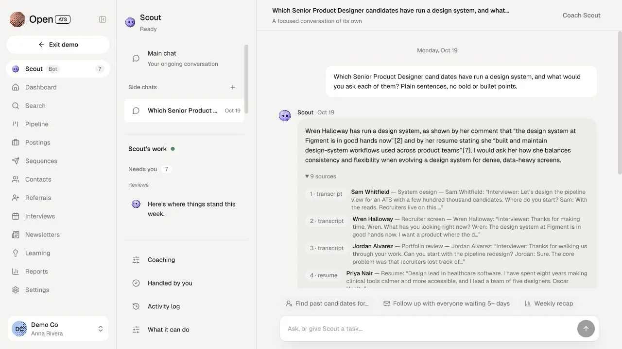Click the Interviews calendar icon
622x349 pixels.
(x=16, y=216)
